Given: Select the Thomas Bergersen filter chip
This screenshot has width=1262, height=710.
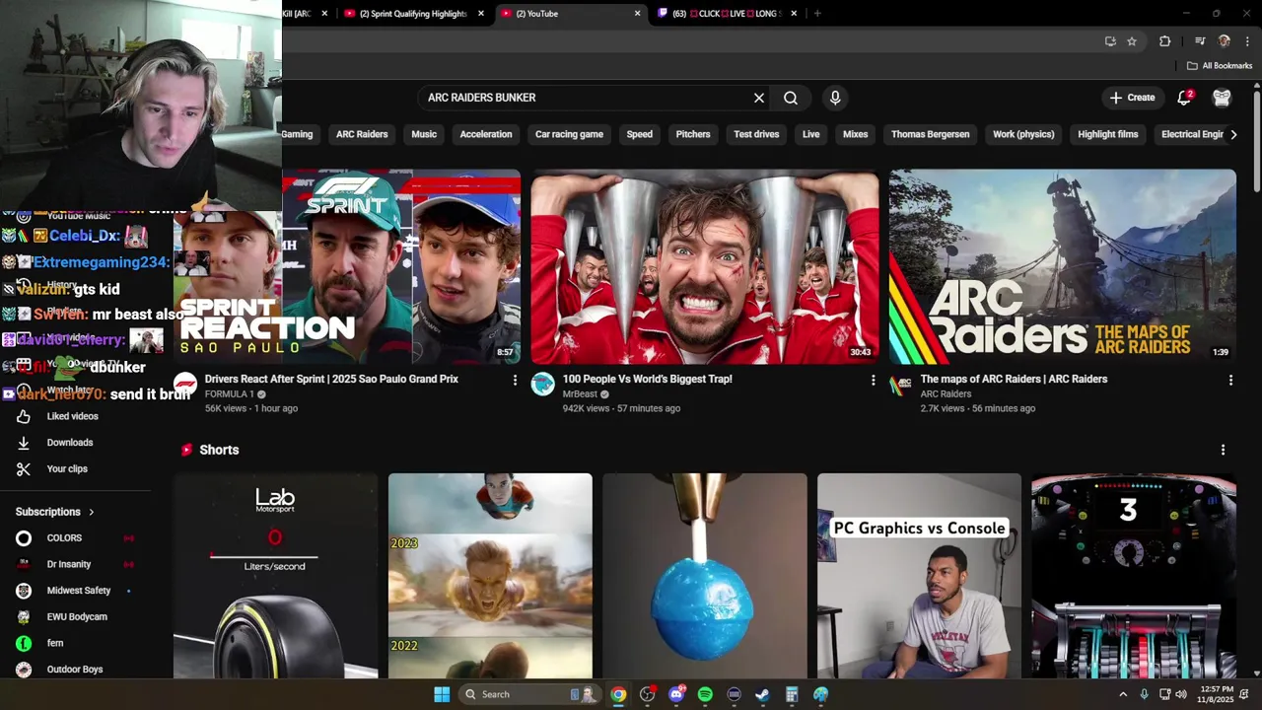Looking at the screenshot, I should tap(931, 134).
